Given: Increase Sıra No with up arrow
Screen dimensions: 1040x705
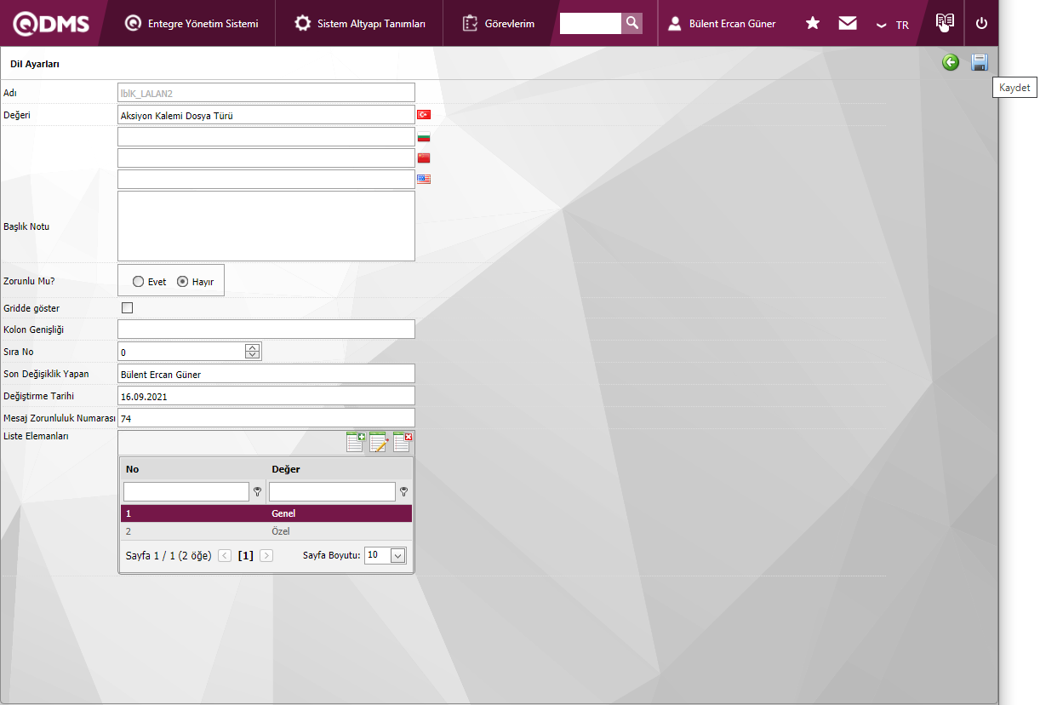Looking at the screenshot, I should [x=253, y=347].
